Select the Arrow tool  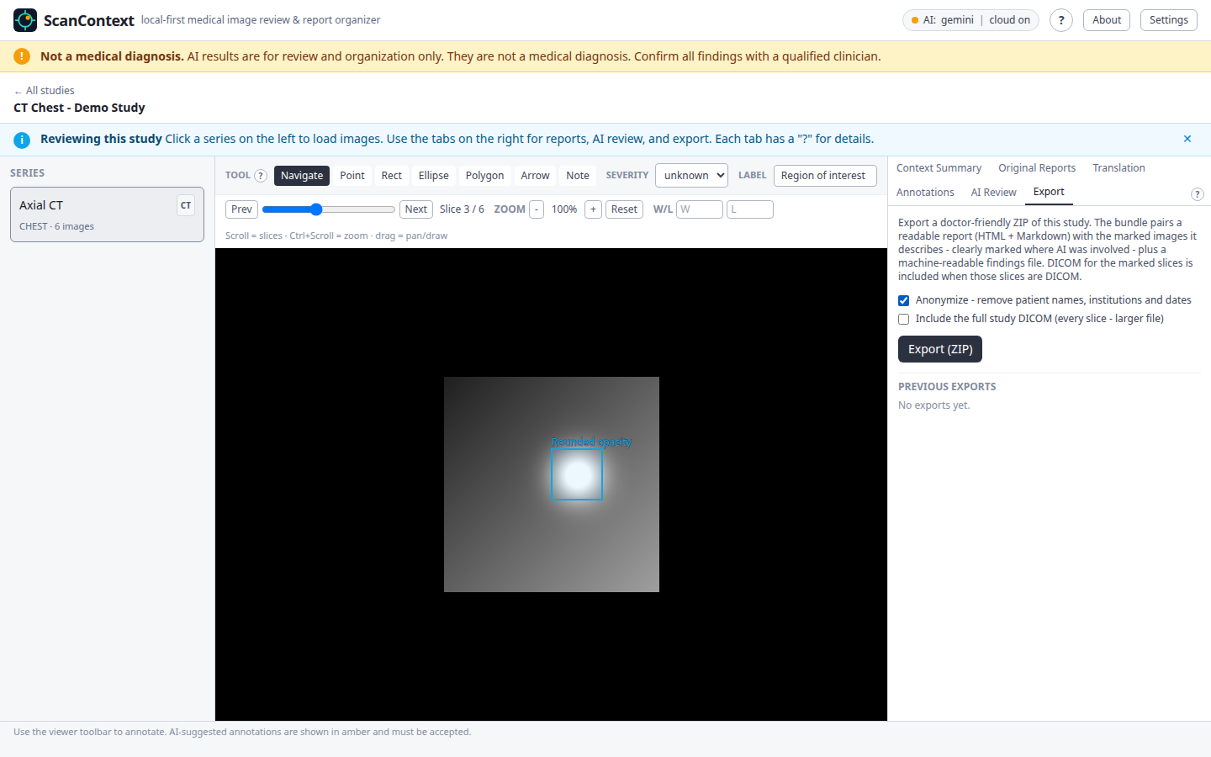[535, 176]
